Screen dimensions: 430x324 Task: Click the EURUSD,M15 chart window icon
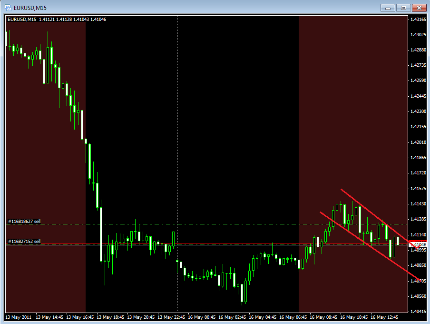8,8
